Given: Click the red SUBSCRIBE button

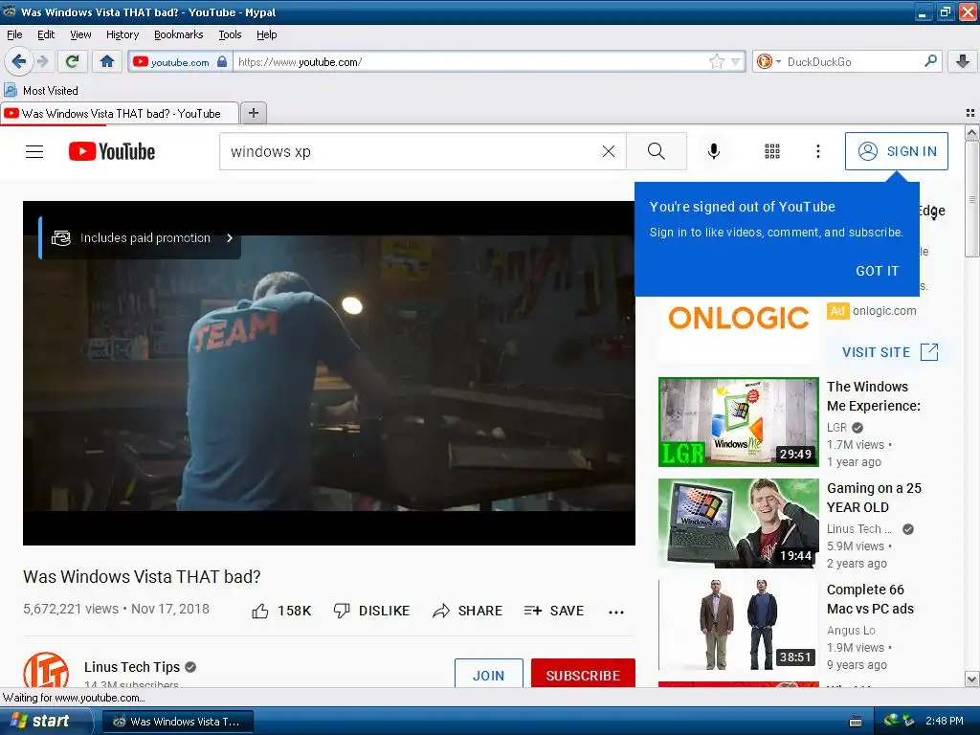Looking at the screenshot, I should tap(583, 674).
